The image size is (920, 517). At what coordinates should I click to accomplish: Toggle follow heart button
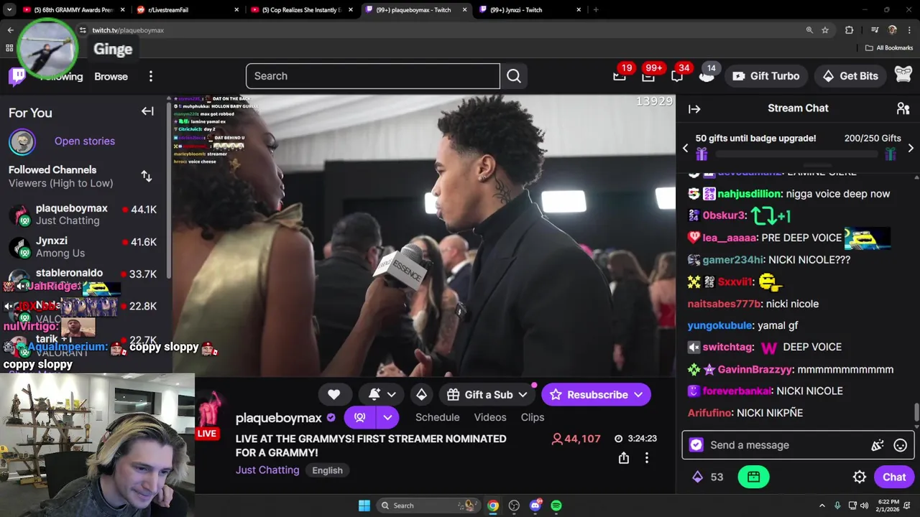(333, 394)
